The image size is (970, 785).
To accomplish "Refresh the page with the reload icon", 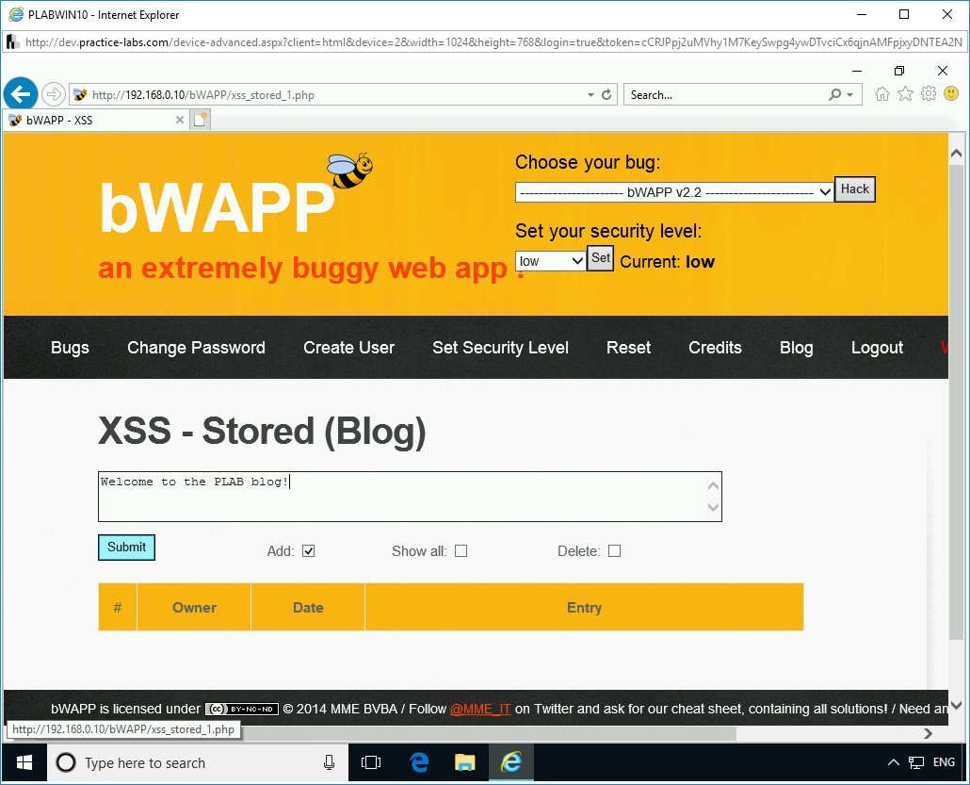I will 606,94.
